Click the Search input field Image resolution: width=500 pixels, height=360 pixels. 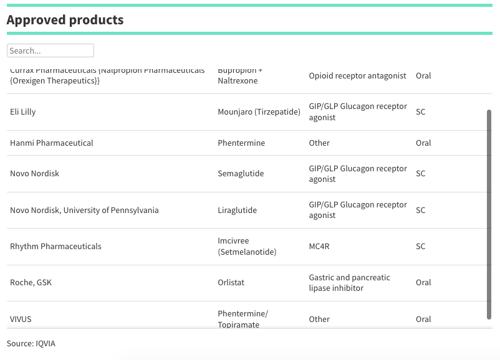tap(50, 50)
